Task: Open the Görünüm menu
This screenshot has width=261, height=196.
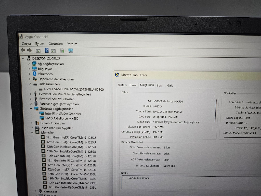Action: coord(56,44)
